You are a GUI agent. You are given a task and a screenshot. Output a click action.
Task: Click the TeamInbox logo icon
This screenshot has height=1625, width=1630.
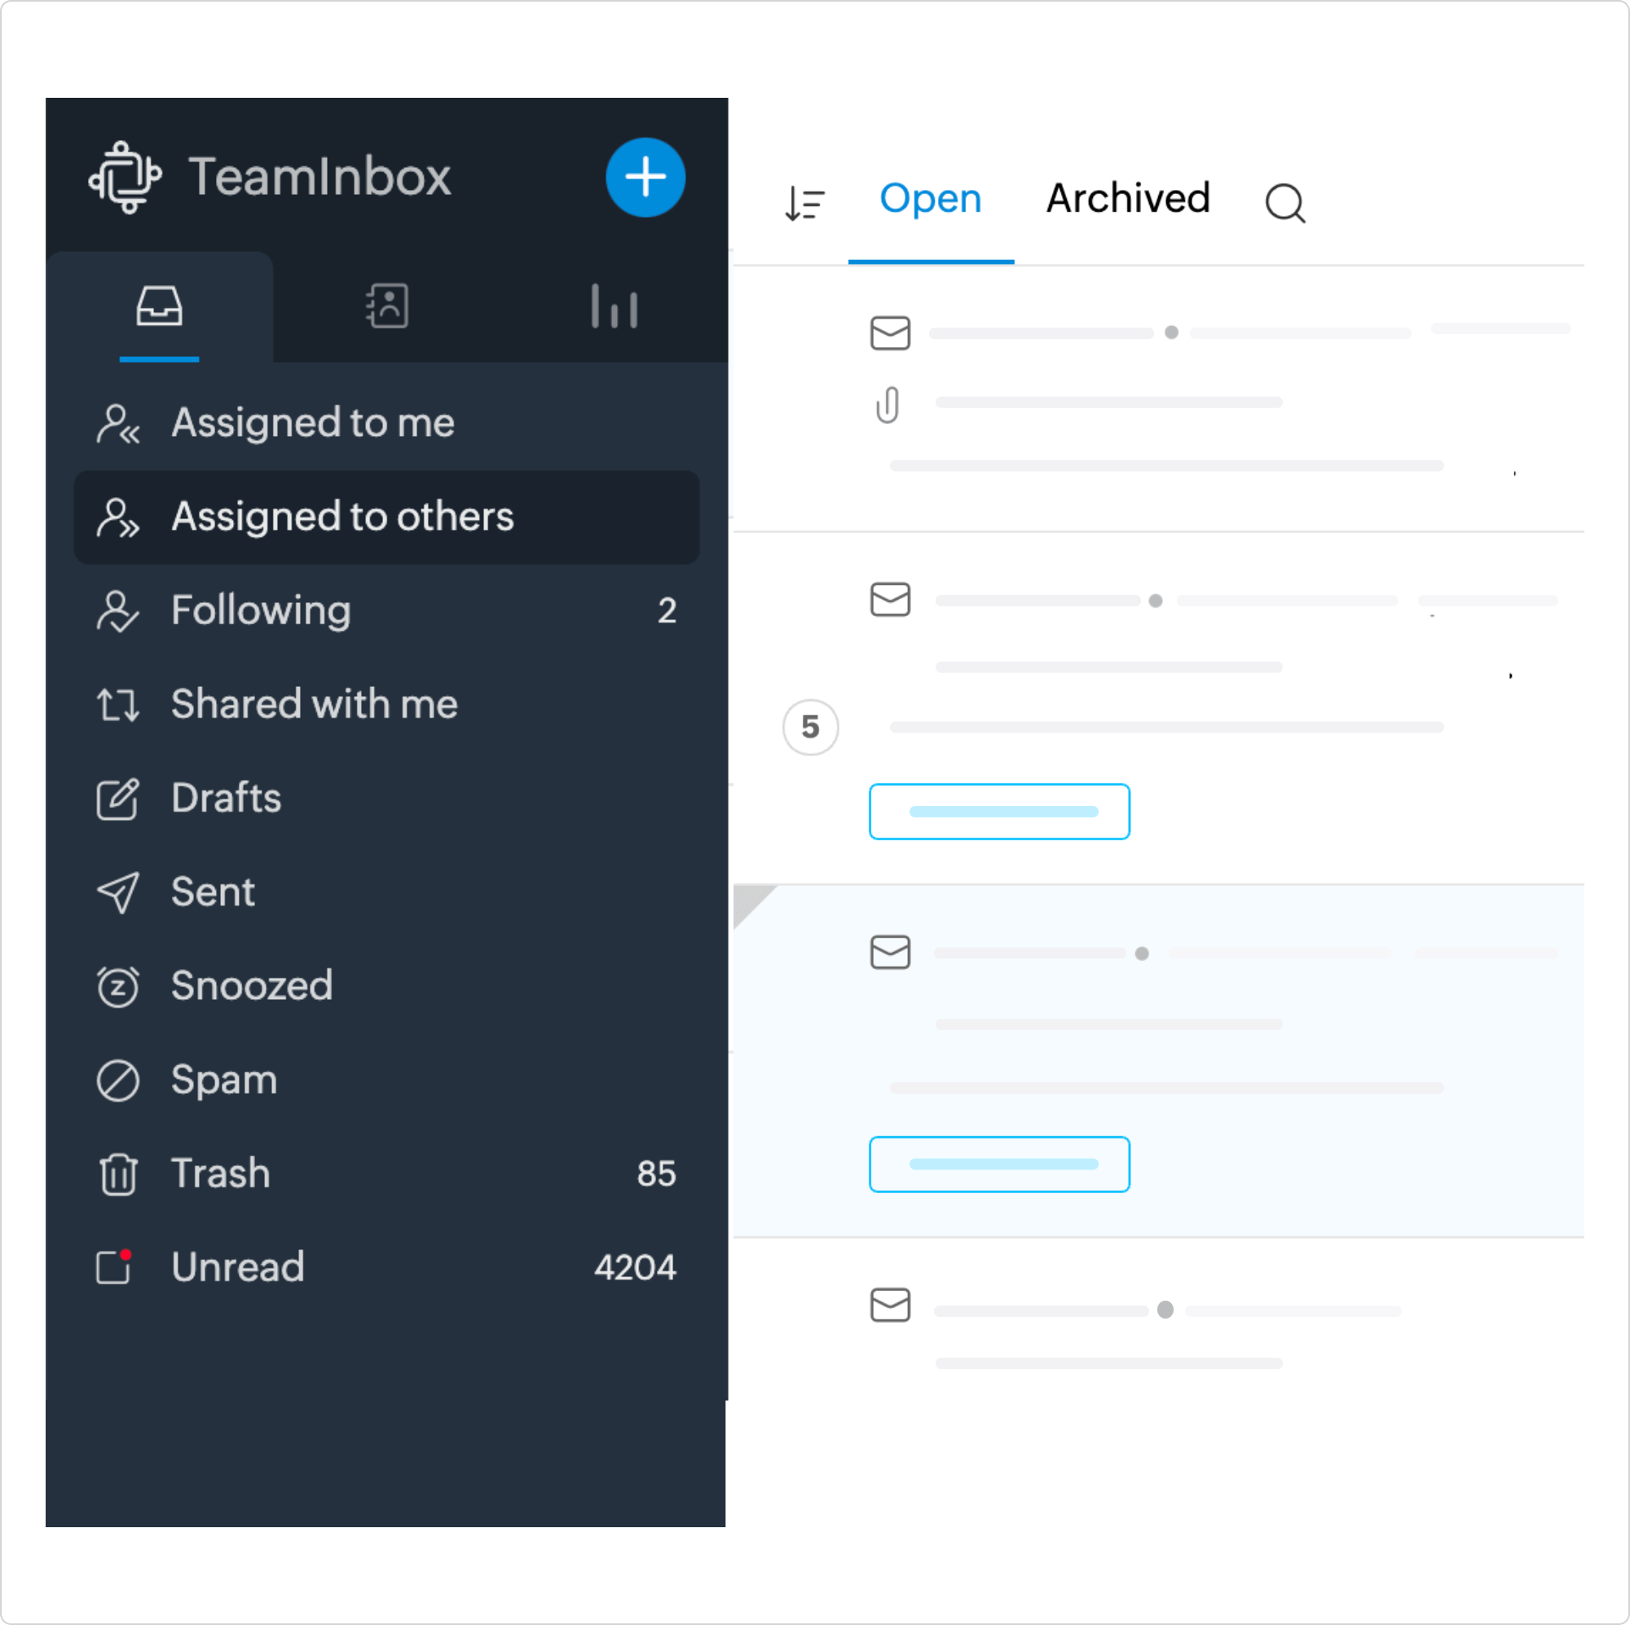(126, 177)
